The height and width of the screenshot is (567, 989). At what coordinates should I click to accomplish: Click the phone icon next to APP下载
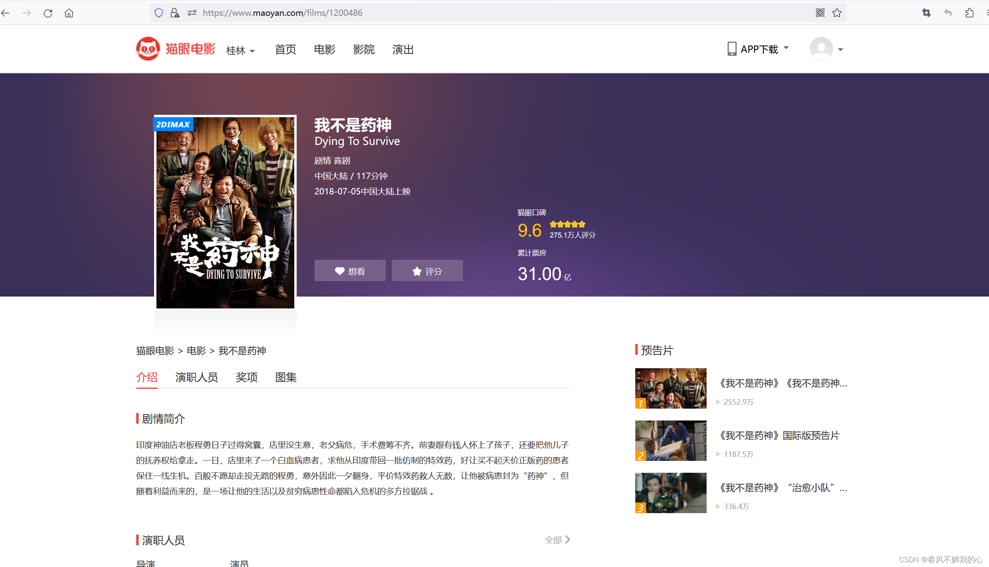pyautogui.click(x=731, y=48)
